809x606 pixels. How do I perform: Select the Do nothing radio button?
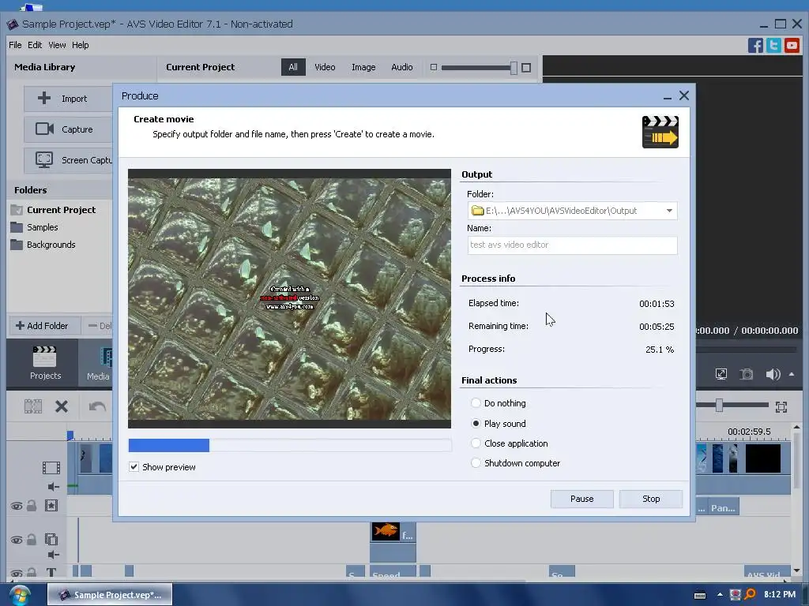pos(476,403)
